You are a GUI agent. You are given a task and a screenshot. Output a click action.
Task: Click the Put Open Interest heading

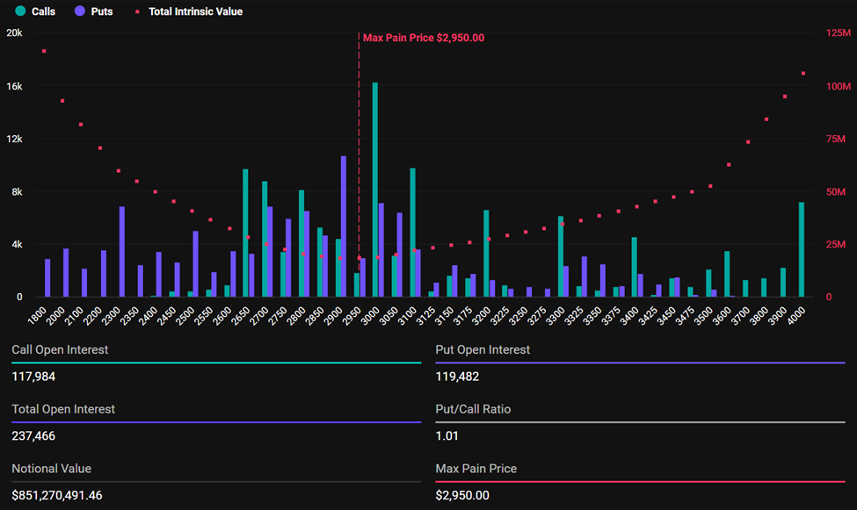(483, 349)
